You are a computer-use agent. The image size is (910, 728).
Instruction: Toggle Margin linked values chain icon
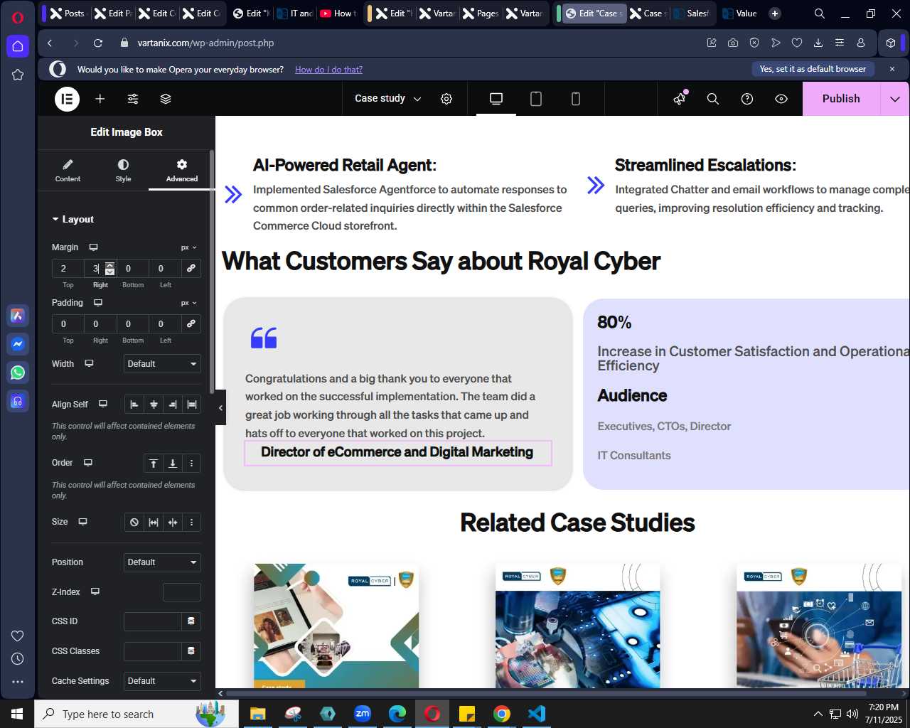tap(191, 268)
